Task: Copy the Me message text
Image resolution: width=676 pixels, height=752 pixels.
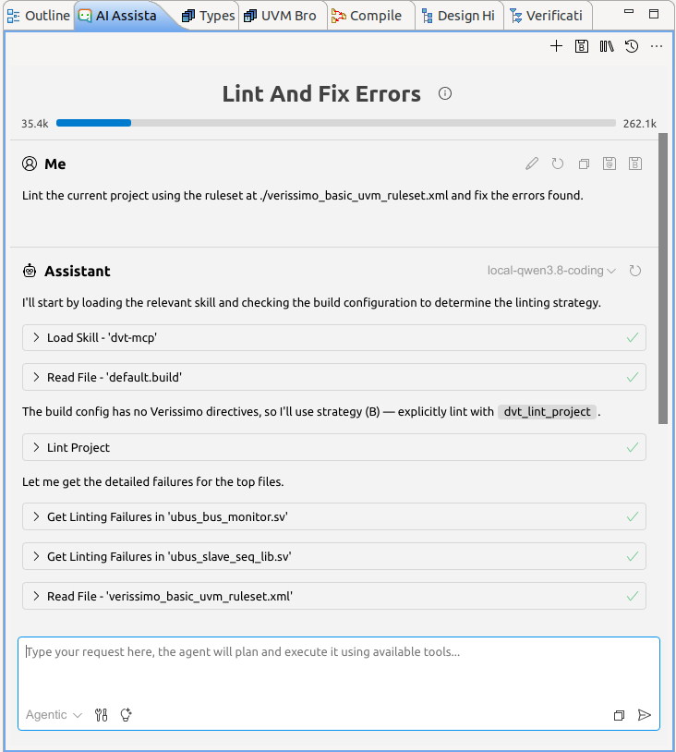Action: [x=584, y=164]
